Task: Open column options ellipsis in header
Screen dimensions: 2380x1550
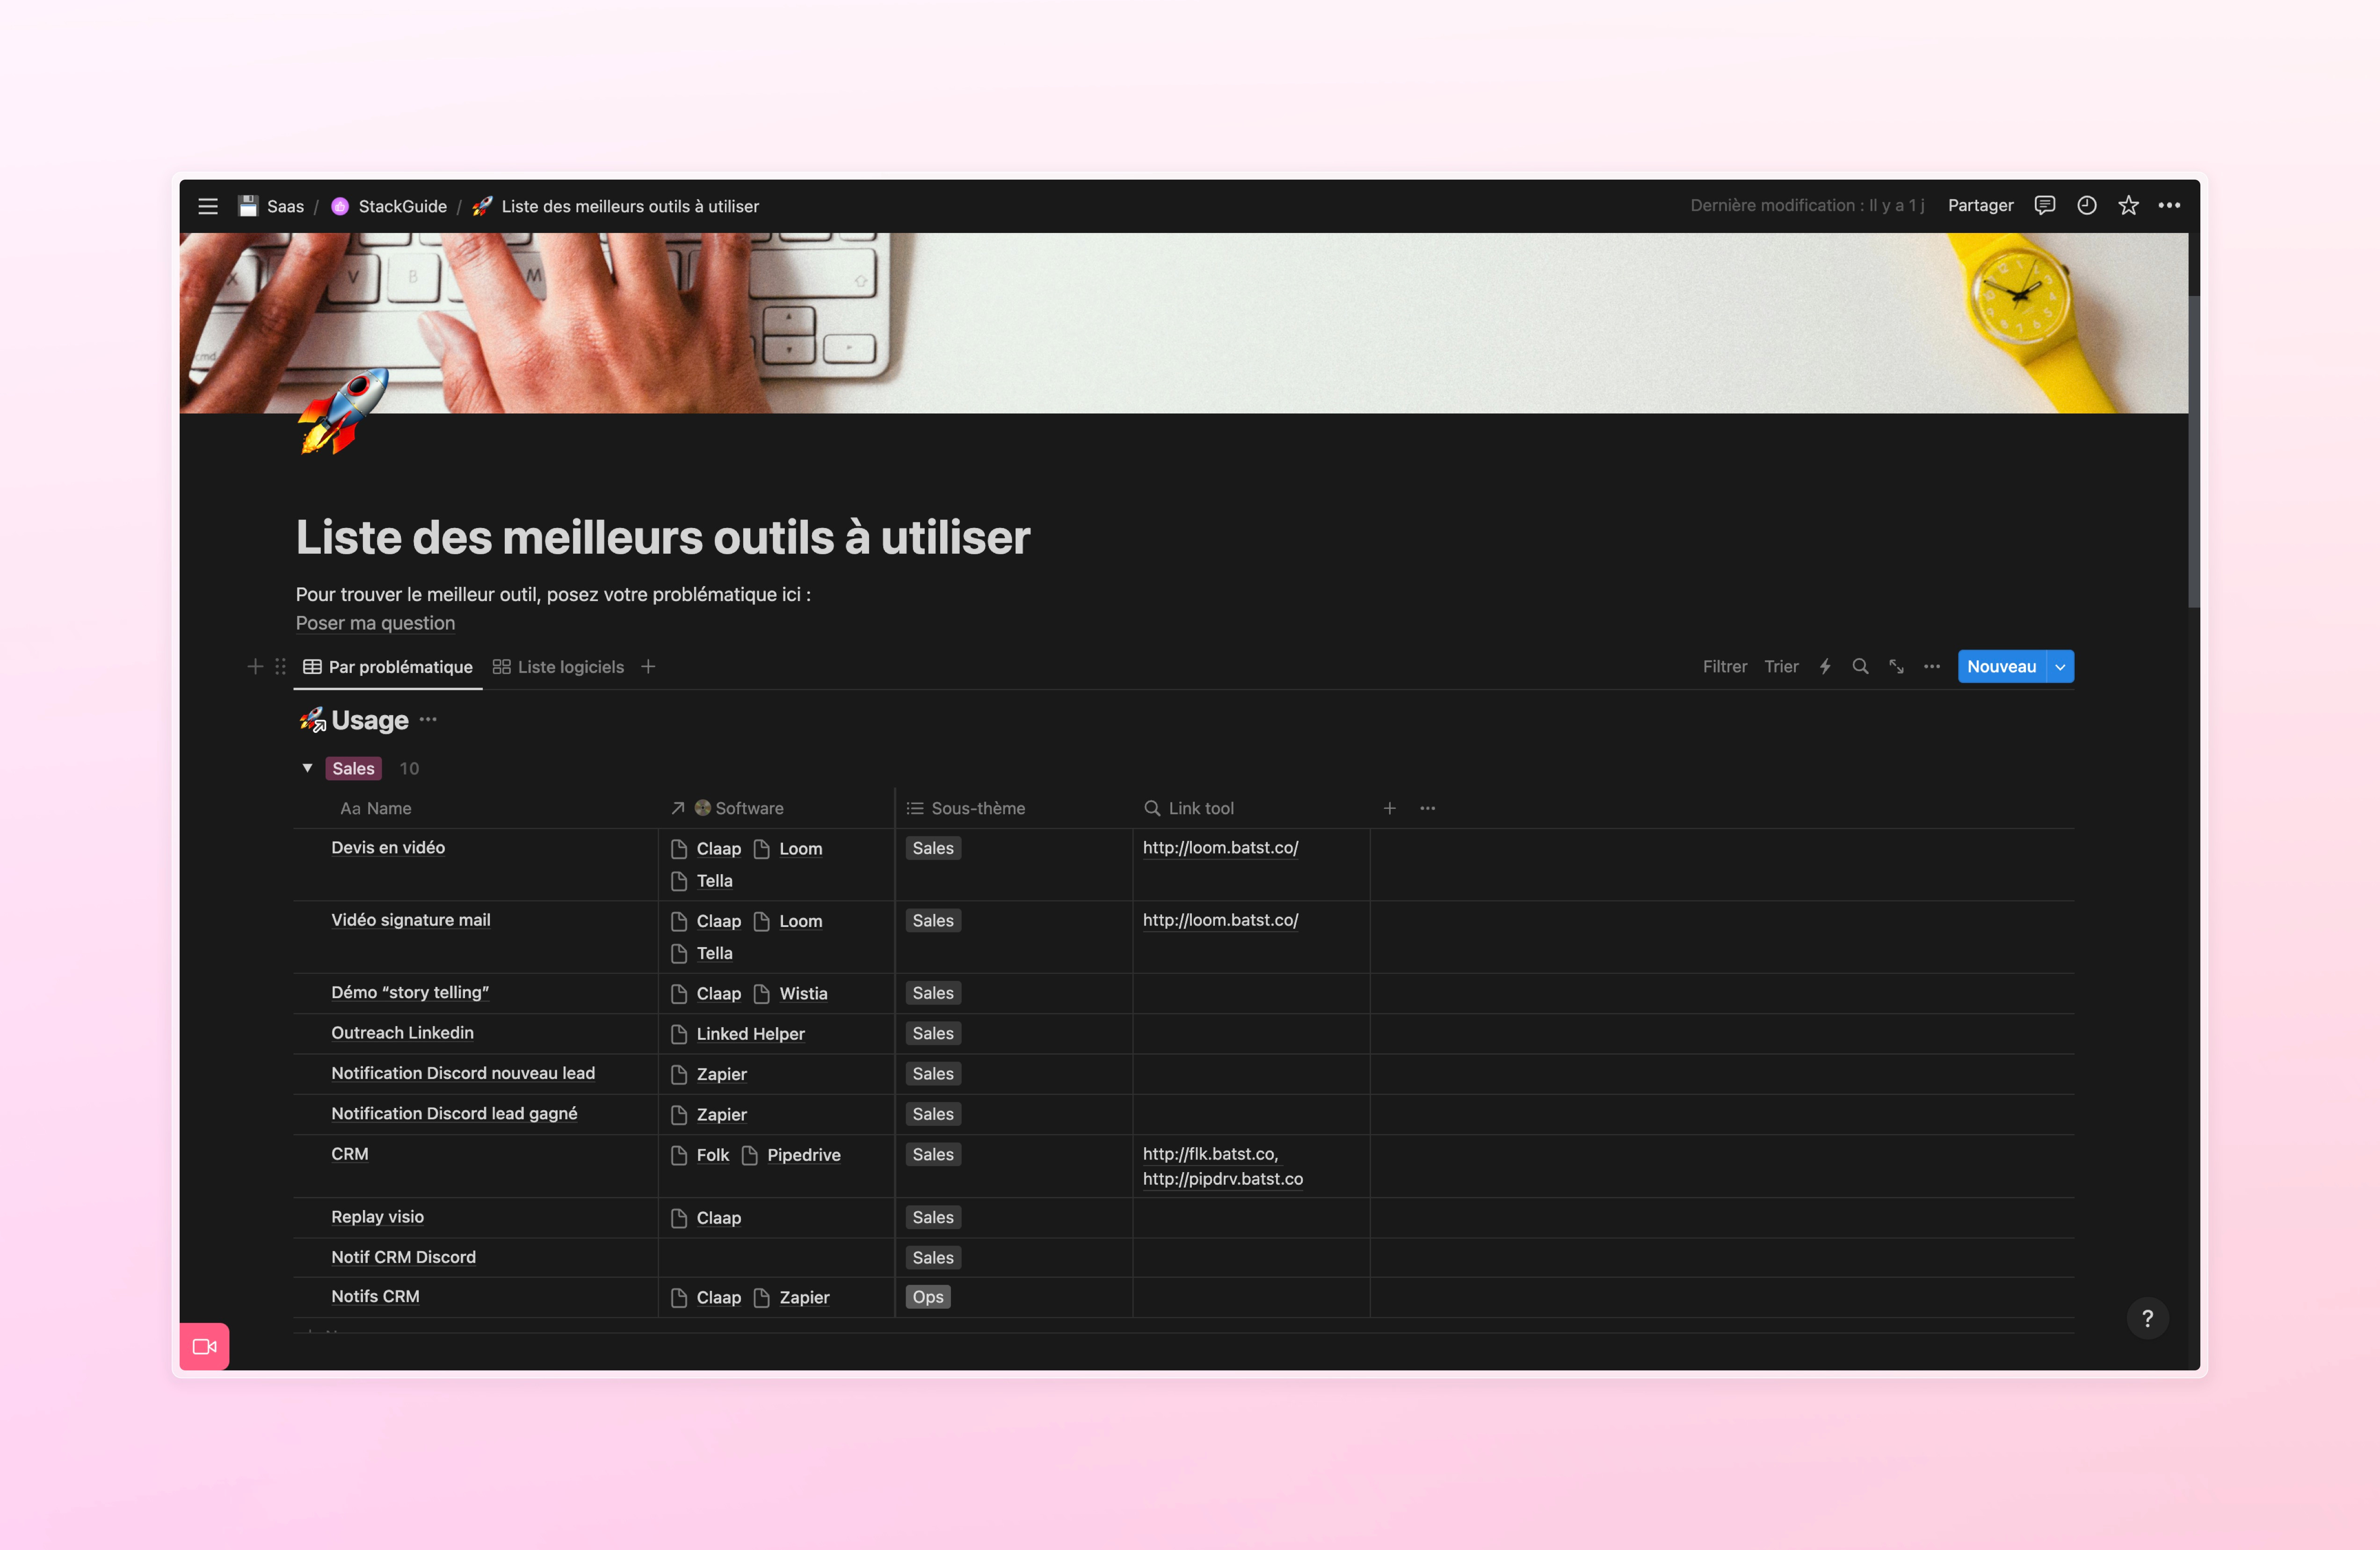Action: click(1428, 808)
